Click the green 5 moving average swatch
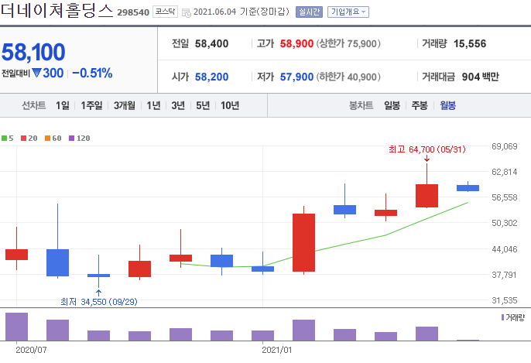Viewport: 531px width, 363px height. (4, 138)
